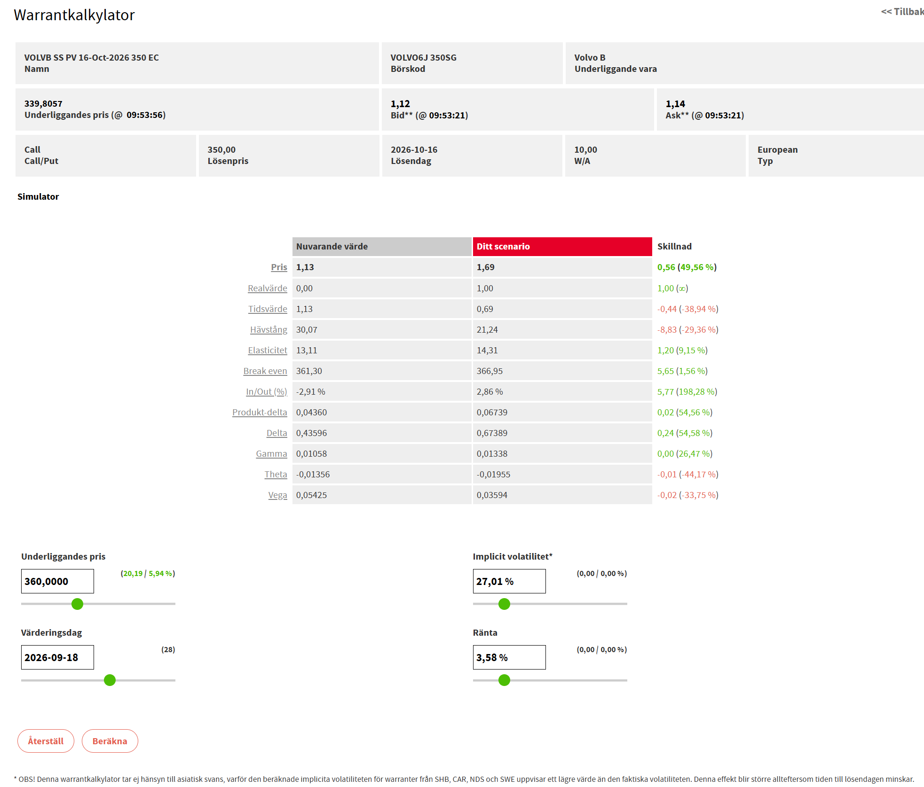Click the Tidsvärde link
Viewport: 924px width, 787px height.
point(268,309)
